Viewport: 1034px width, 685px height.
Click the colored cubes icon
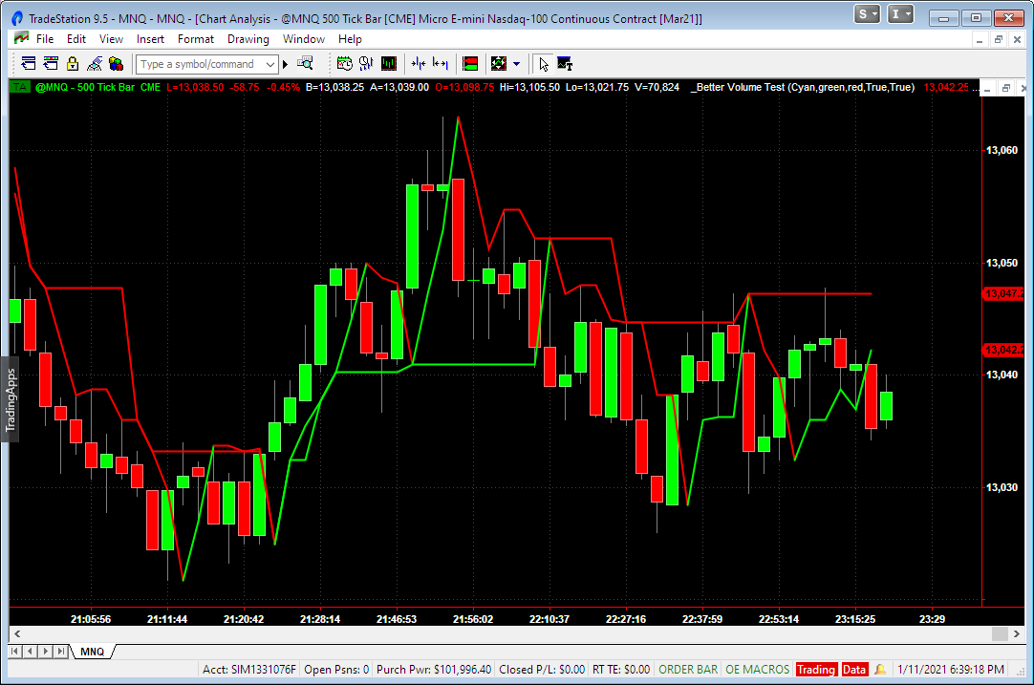[116, 64]
